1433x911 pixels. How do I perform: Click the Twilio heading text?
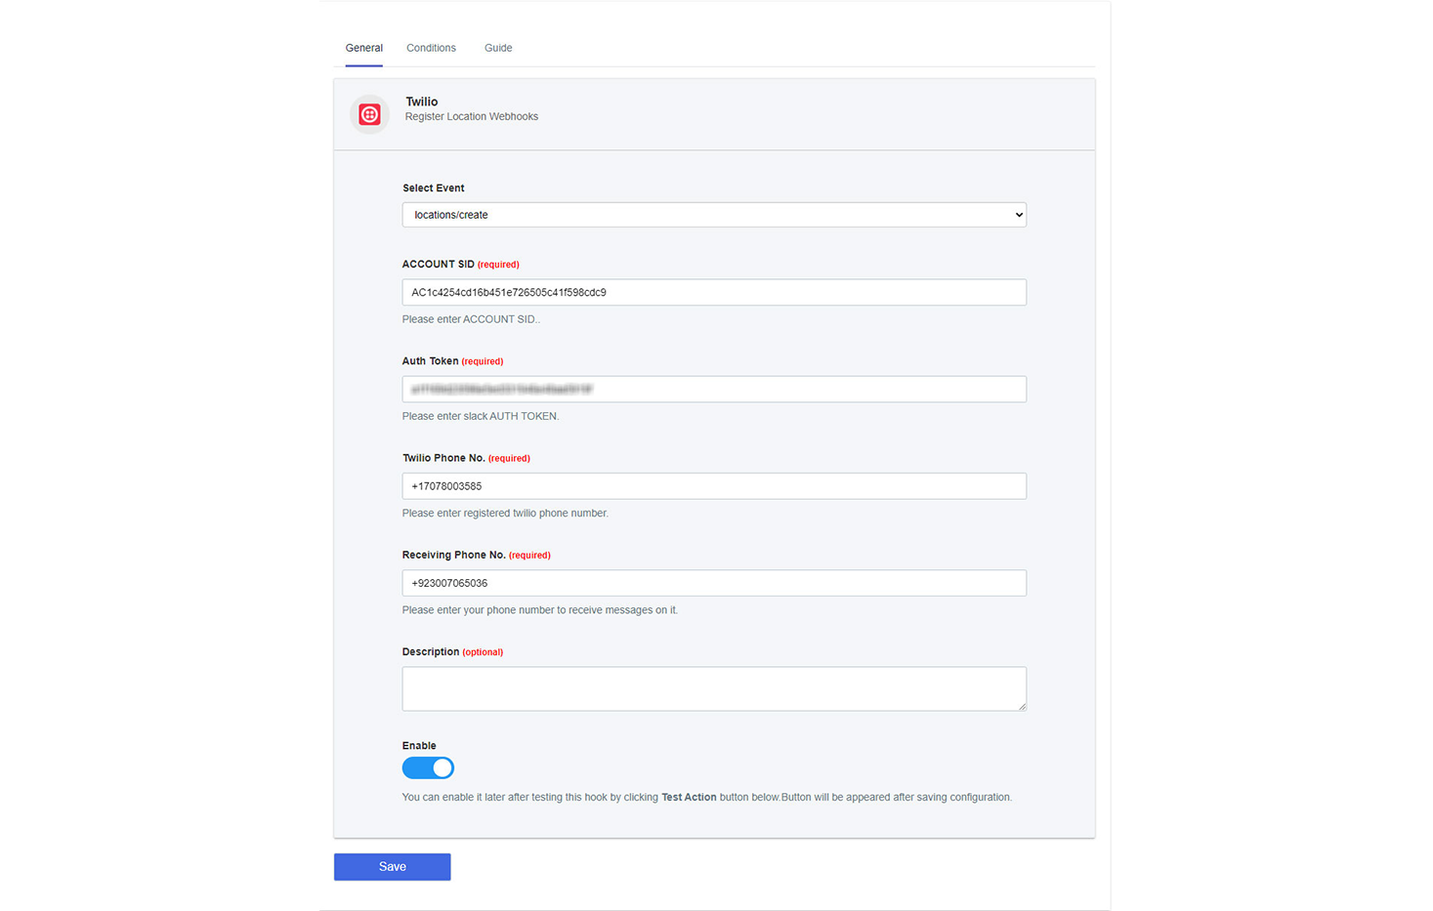pos(422,102)
